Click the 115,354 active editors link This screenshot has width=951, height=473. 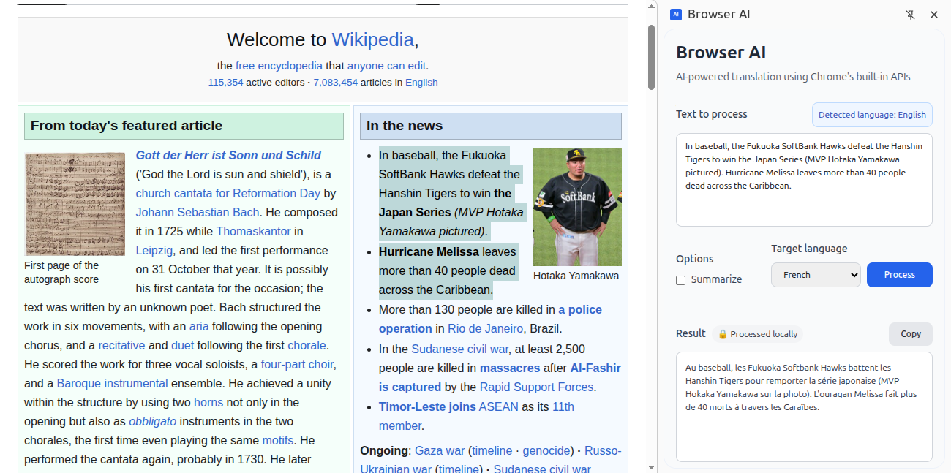[x=225, y=83]
